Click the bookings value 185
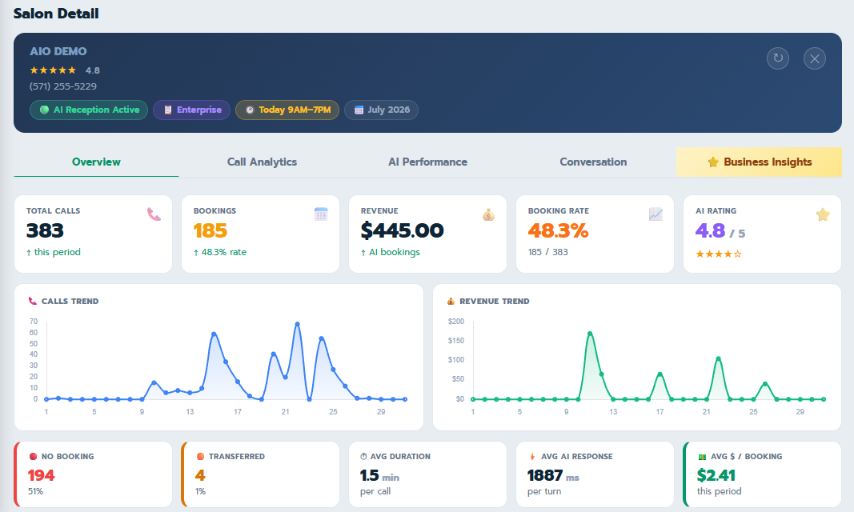Image resolution: width=854 pixels, height=512 pixels. click(210, 230)
